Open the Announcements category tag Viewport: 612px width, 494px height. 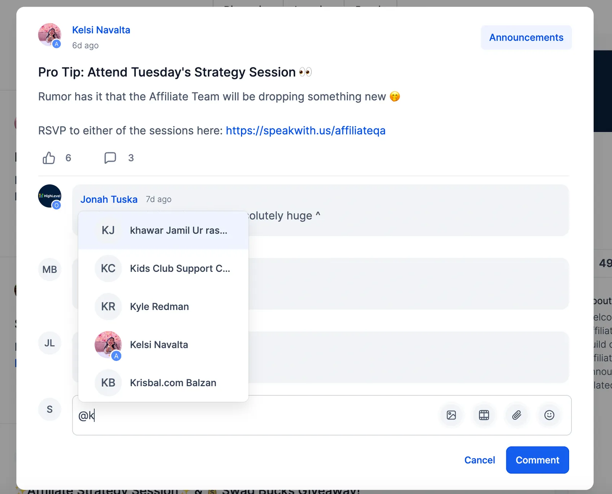526,37
